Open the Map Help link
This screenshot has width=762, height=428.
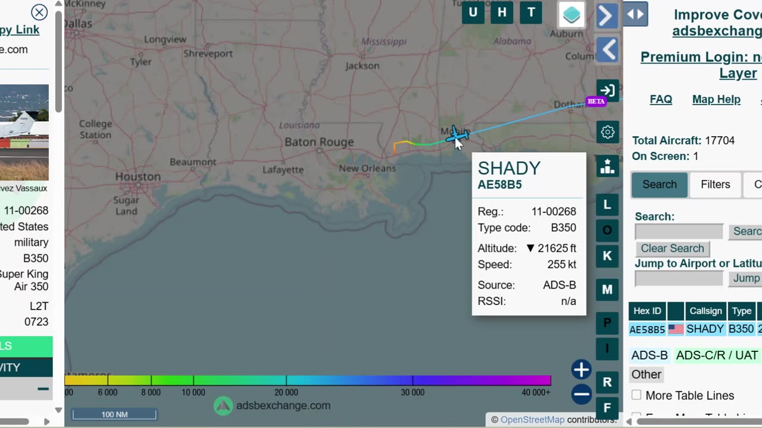(x=716, y=99)
